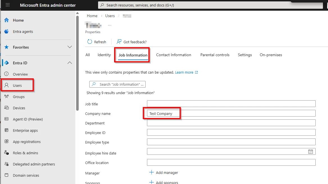Open the ellipsis more options menu
The image size is (328, 184).
point(110,25)
